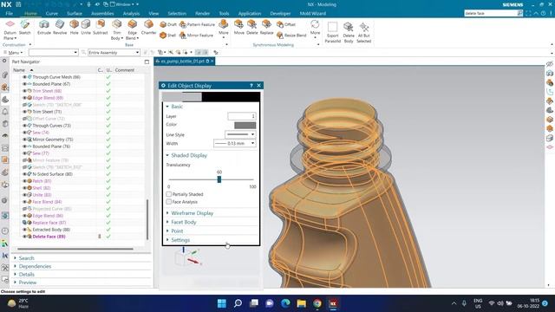Viewport: 555px width, 312px height.
Task: Open Windows taskbar search
Action: (x=238, y=303)
